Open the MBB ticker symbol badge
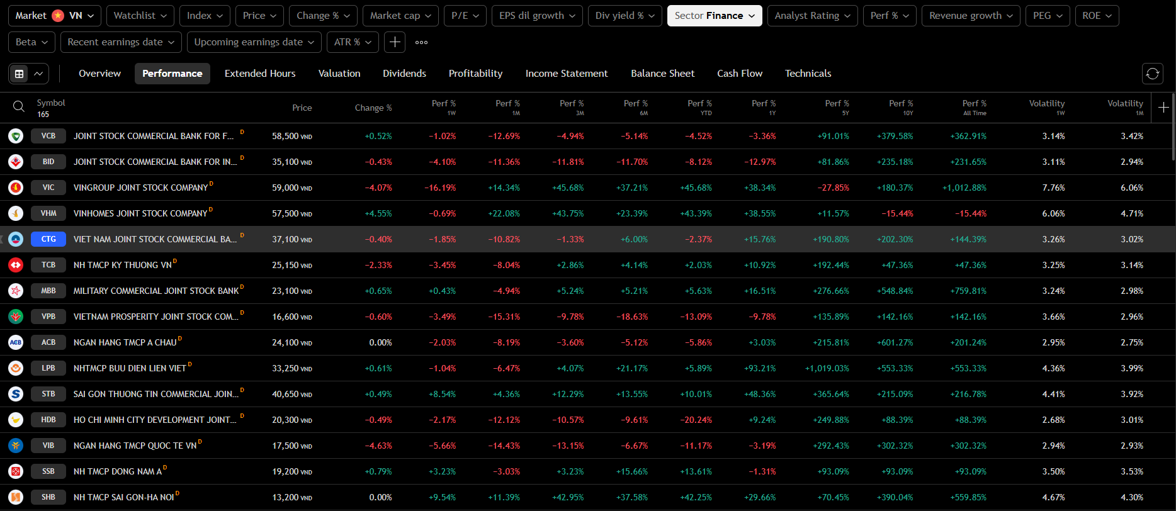 48,291
